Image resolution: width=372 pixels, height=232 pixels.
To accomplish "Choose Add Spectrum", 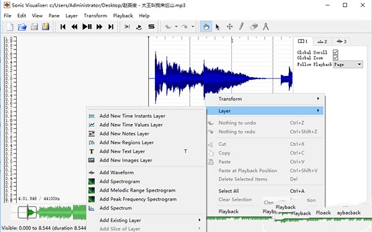I will 146,208.
